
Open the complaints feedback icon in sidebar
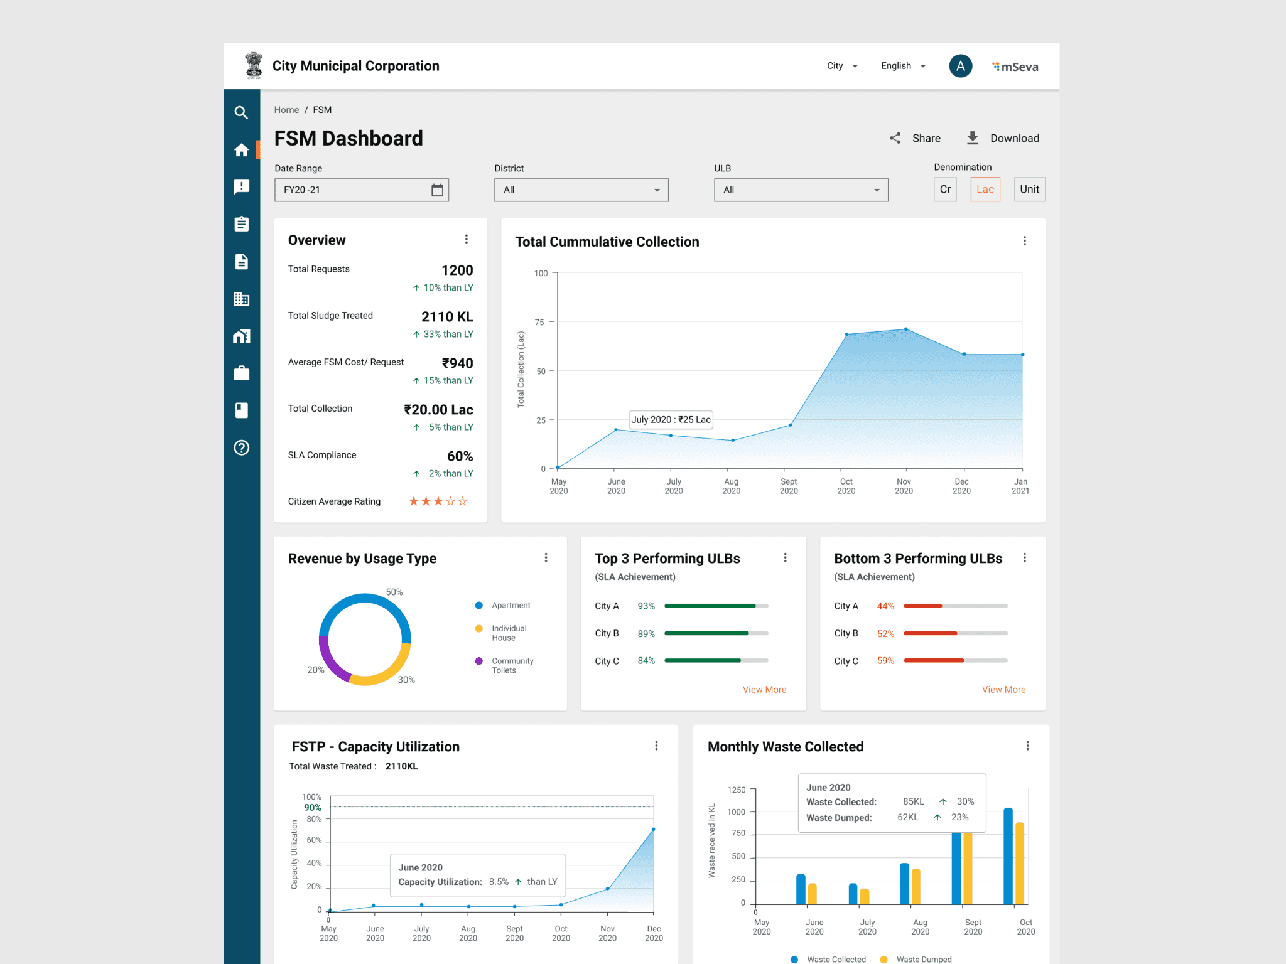(241, 187)
